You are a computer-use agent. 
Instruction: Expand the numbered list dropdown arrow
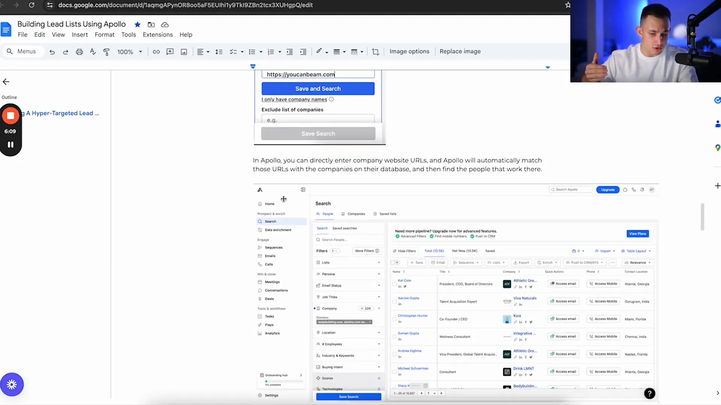coord(280,52)
